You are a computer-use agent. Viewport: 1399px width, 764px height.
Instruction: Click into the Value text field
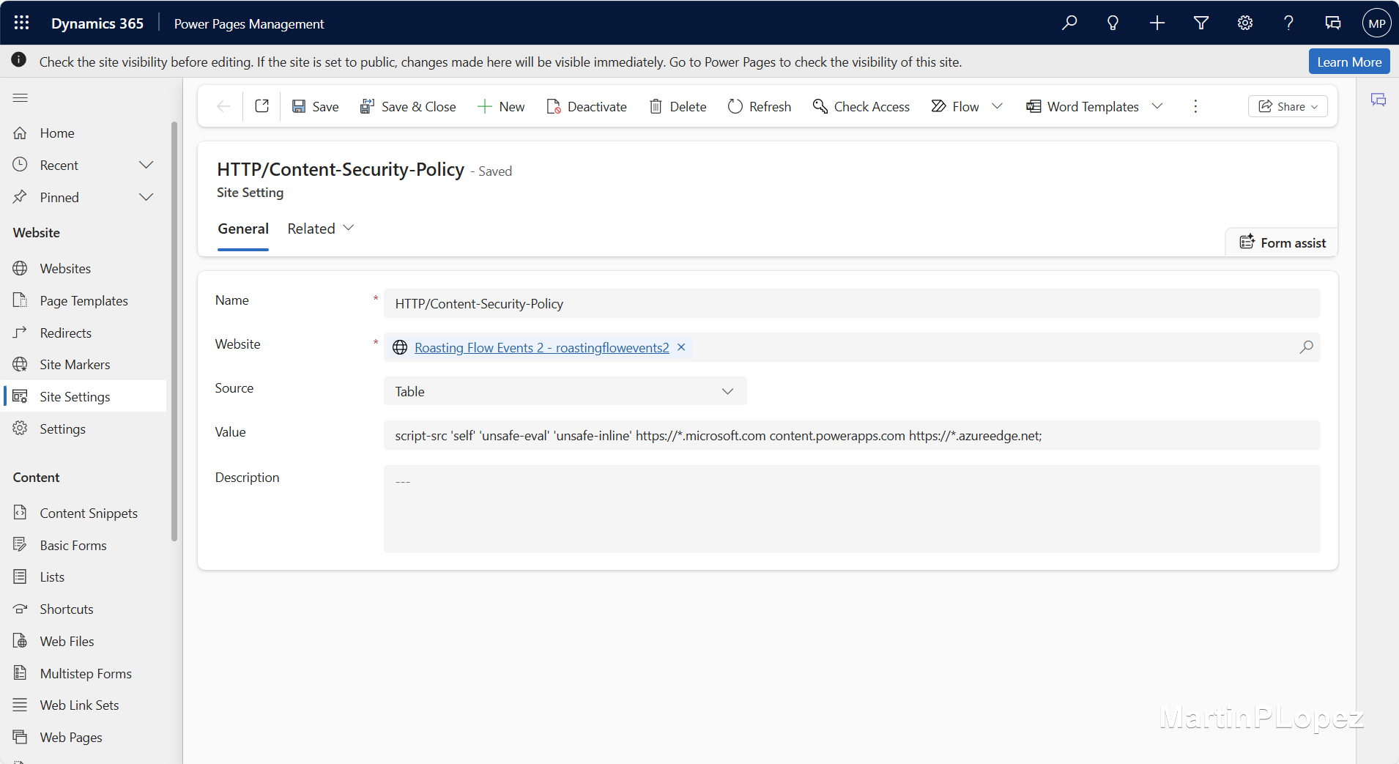[x=851, y=435]
